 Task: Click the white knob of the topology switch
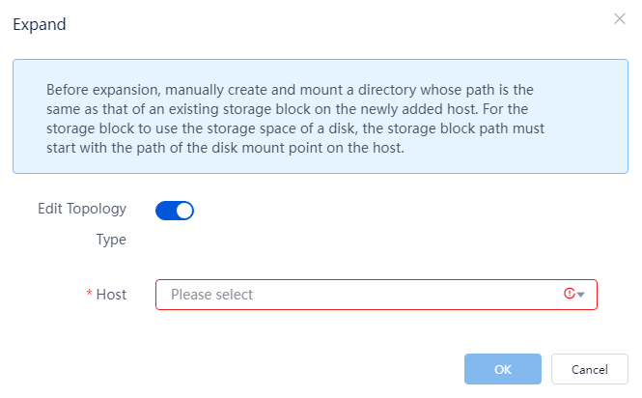coord(184,211)
